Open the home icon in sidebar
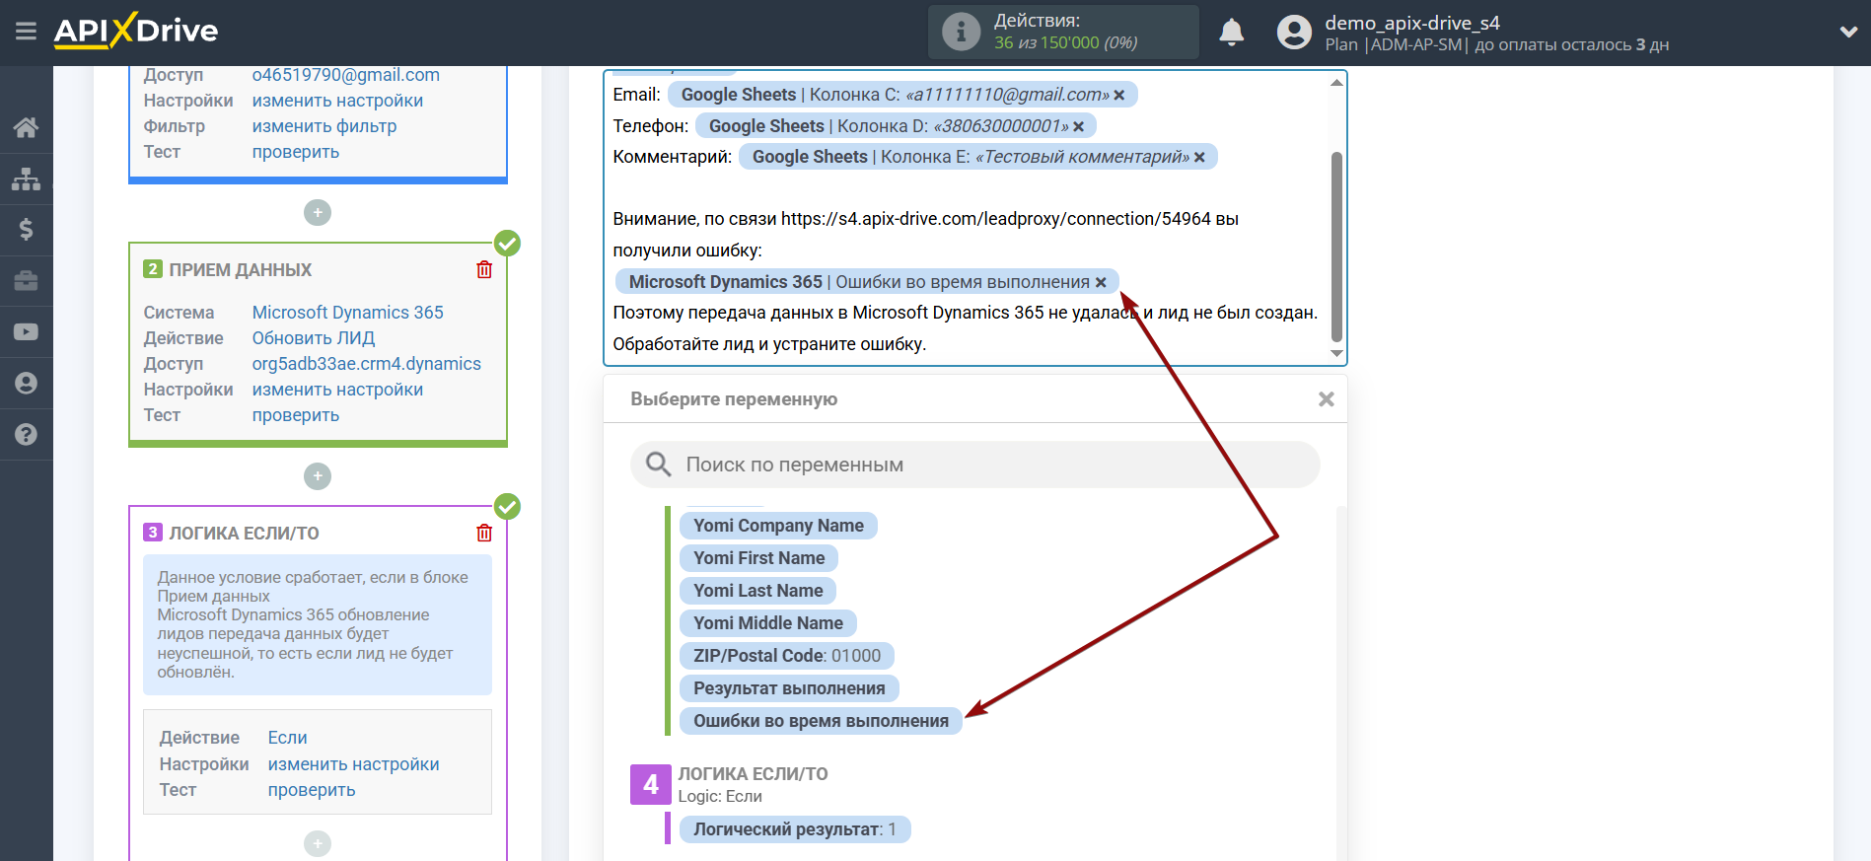 27,127
